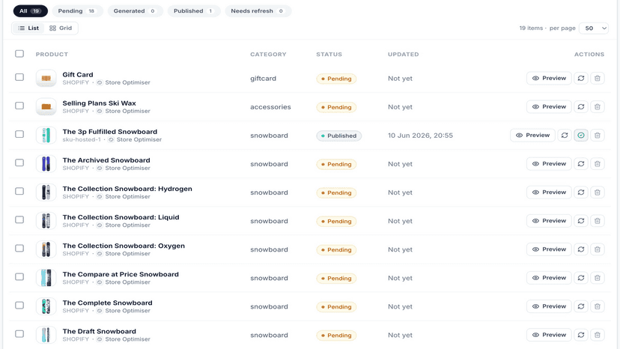Image resolution: width=620 pixels, height=349 pixels.
Task: Refresh Collection Snowboard: Oxygen
Action: coord(581,249)
